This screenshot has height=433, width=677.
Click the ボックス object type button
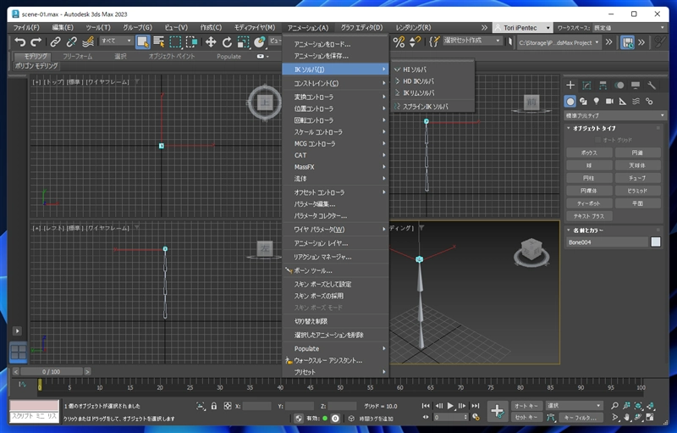point(589,153)
